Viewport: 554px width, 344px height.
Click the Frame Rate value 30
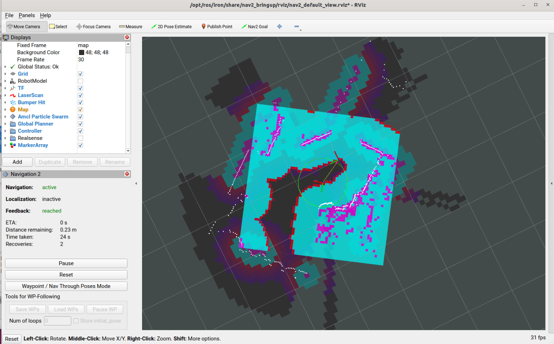81,60
